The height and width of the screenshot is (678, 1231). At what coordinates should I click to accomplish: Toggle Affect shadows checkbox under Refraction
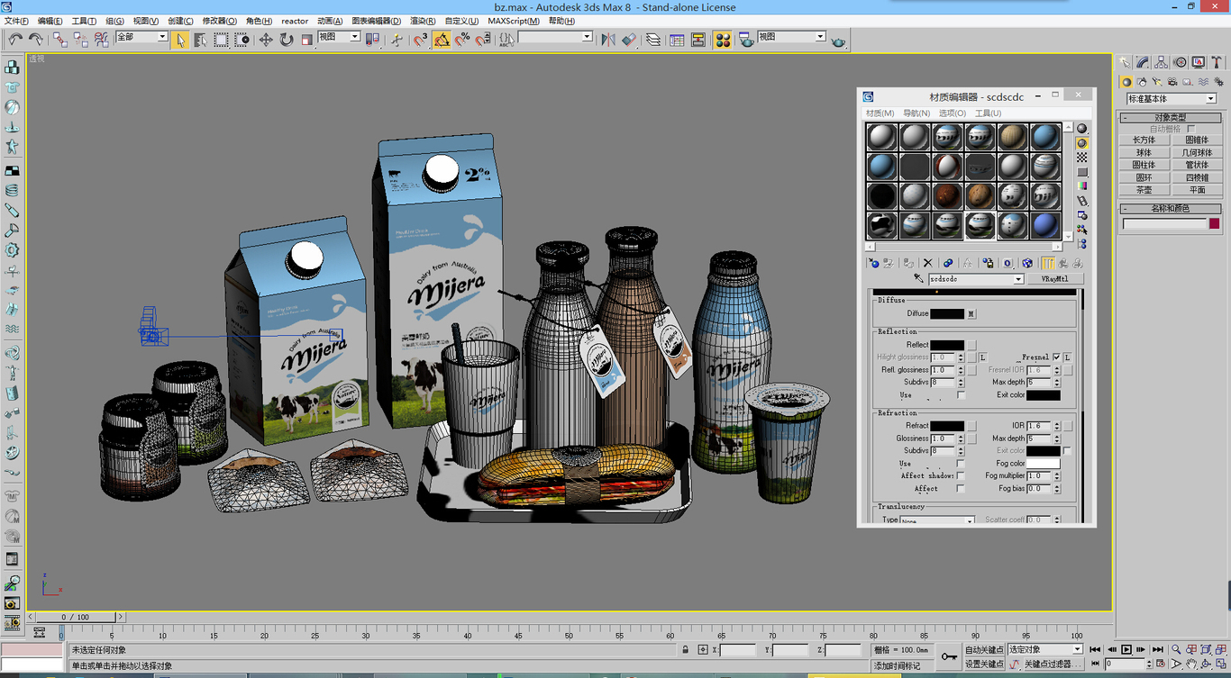coord(961,476)
